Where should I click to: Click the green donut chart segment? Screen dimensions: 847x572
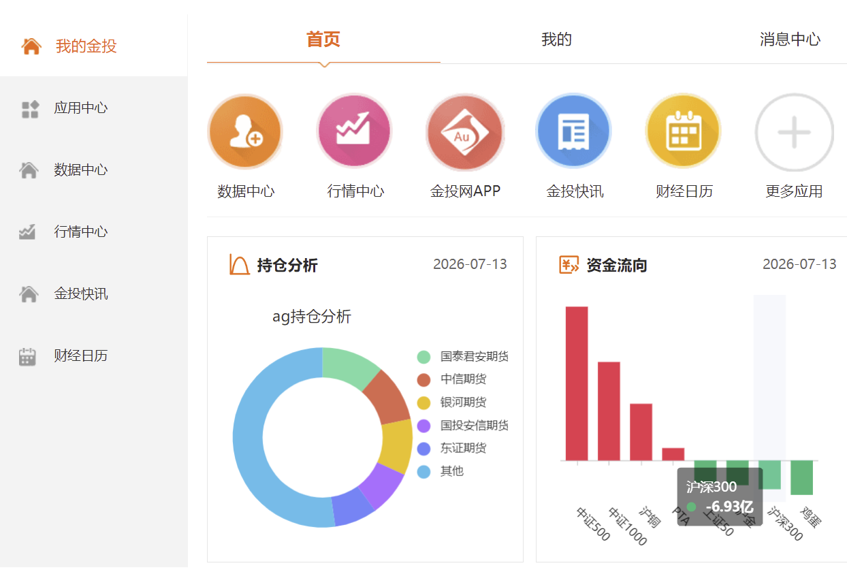pos(348,366)
